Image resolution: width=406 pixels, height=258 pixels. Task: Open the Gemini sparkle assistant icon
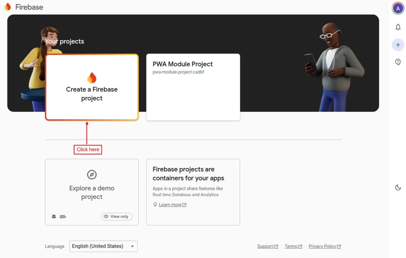click(x=398, y=45)
